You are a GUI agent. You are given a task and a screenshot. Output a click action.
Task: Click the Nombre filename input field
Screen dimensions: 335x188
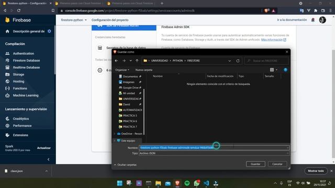click(214, 147)
